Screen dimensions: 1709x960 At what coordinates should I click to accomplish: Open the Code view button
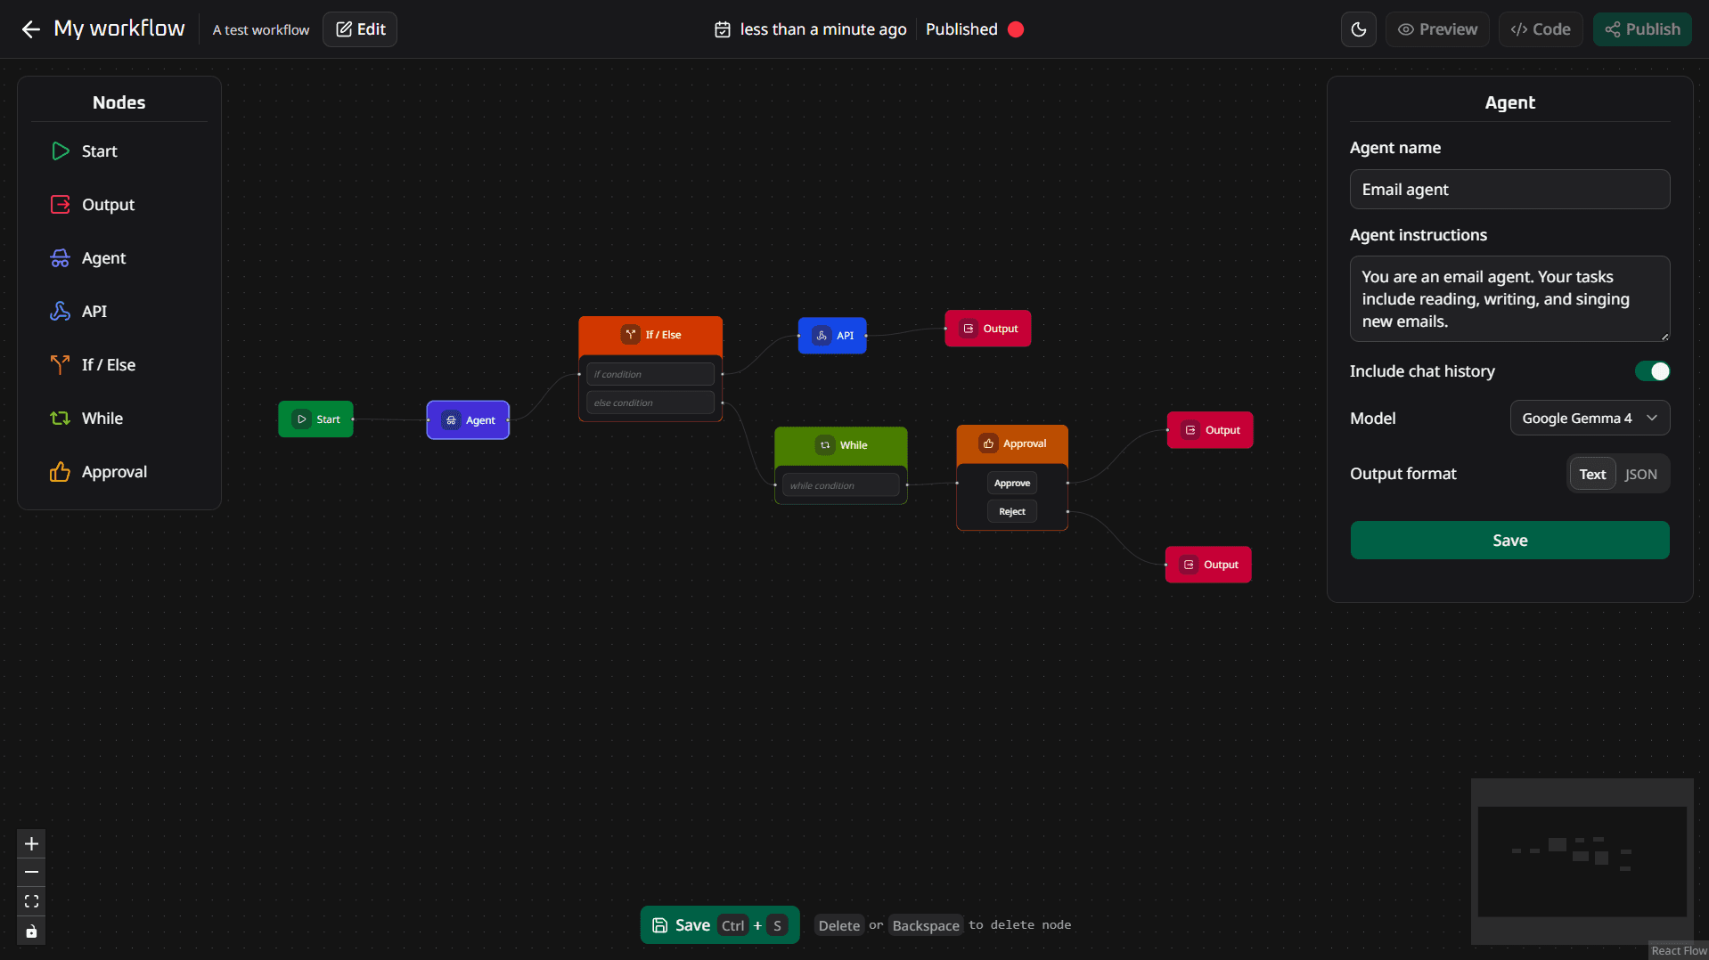1541,29
